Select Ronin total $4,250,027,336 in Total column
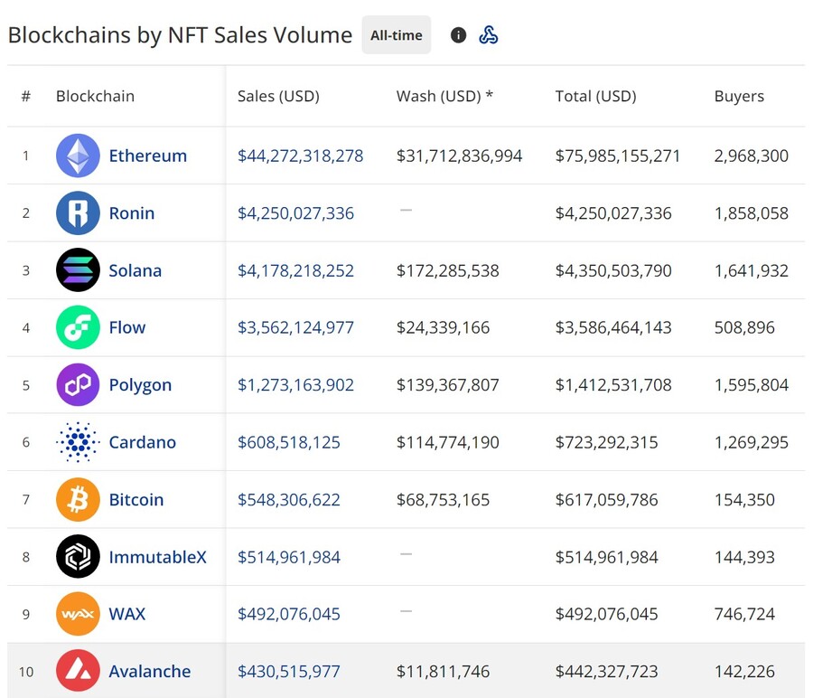 [x=613, y=212]
